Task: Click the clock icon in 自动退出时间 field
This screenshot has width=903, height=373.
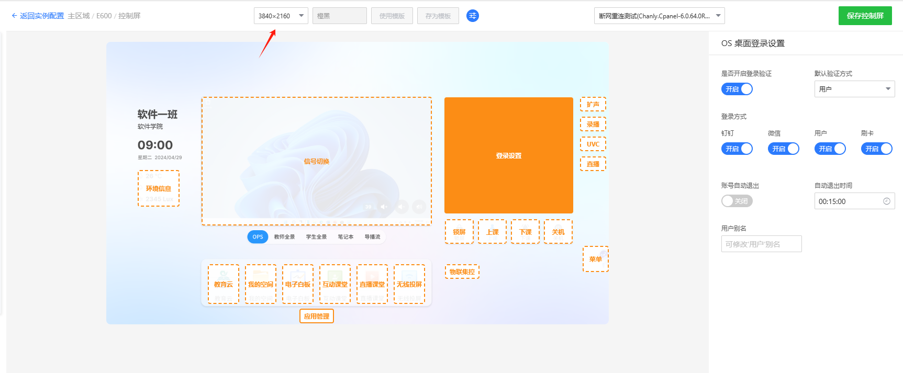Action: (886, 201)
